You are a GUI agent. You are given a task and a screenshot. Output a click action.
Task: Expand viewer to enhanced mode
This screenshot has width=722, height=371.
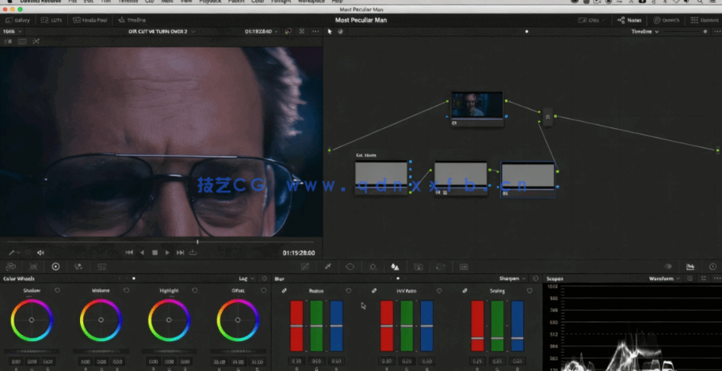(302, 32)
